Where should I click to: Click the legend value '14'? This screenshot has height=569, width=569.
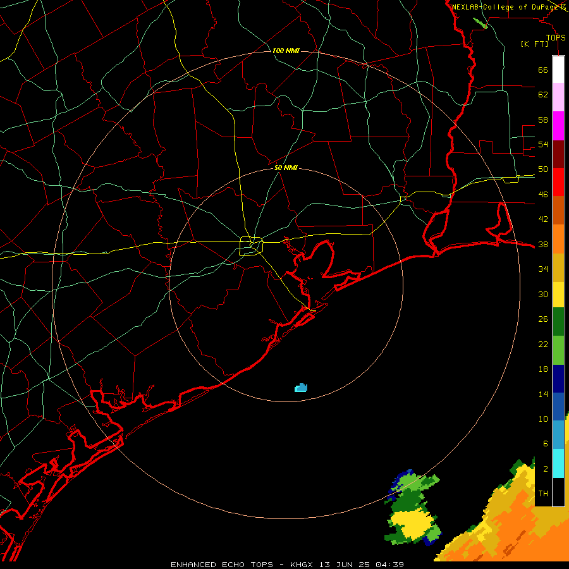(x=543, y=394)
